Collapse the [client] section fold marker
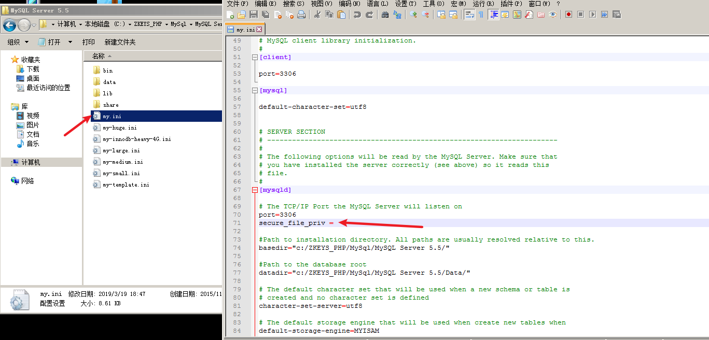This screenshot has height=340, width=709. 254,57
